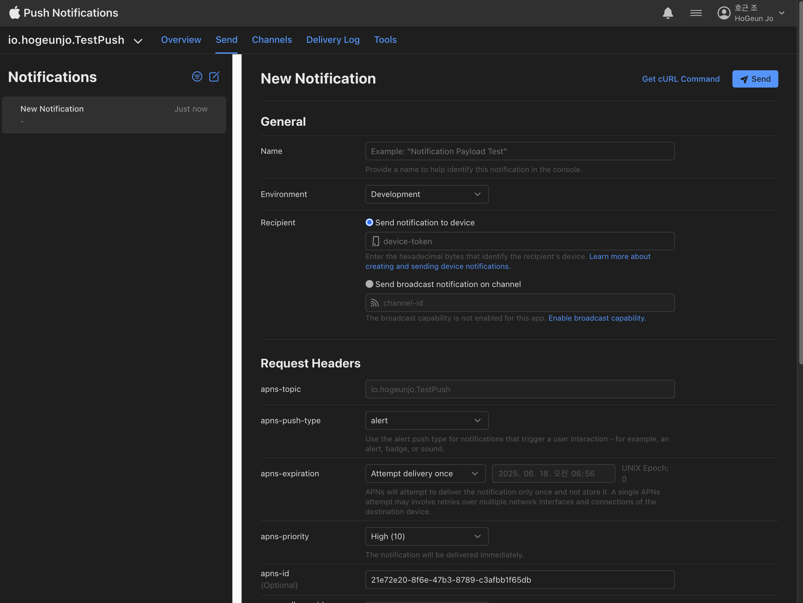Click the filter notifications icon

click(197, 77)
